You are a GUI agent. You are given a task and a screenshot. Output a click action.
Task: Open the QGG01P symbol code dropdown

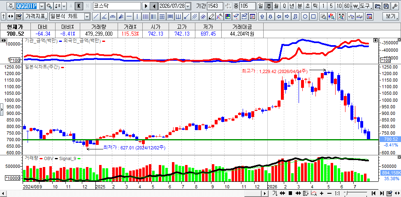pyautogui.click(x=42, y=6)
